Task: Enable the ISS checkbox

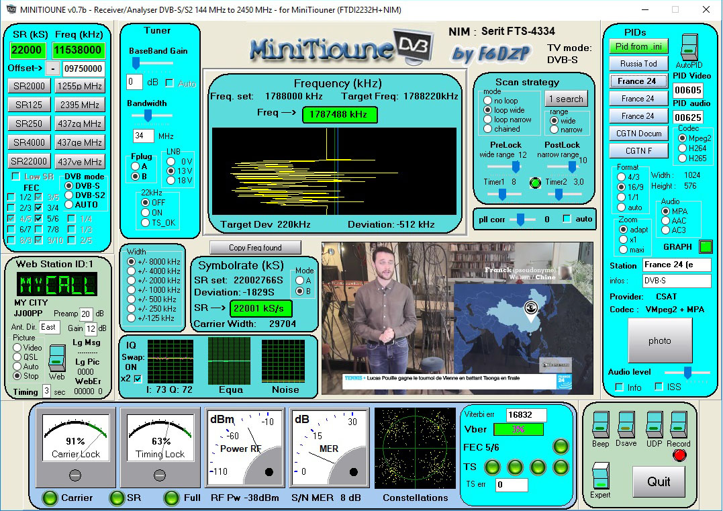Action: pyautogui.click(x=659, y=387)
